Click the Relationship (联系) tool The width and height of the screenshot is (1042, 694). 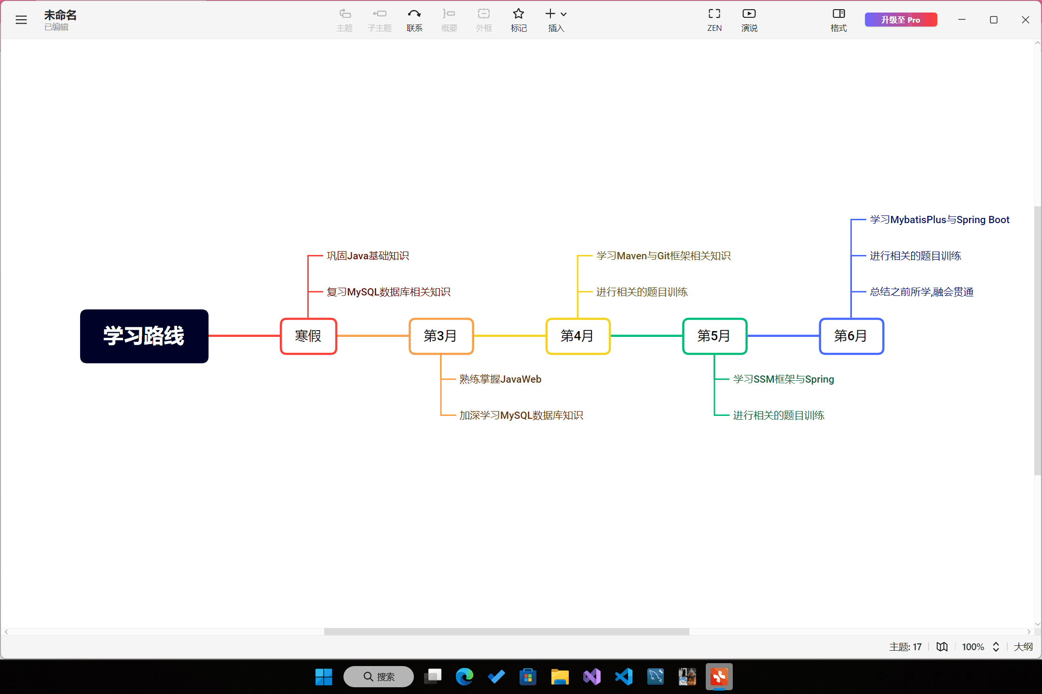click(414, 19)
